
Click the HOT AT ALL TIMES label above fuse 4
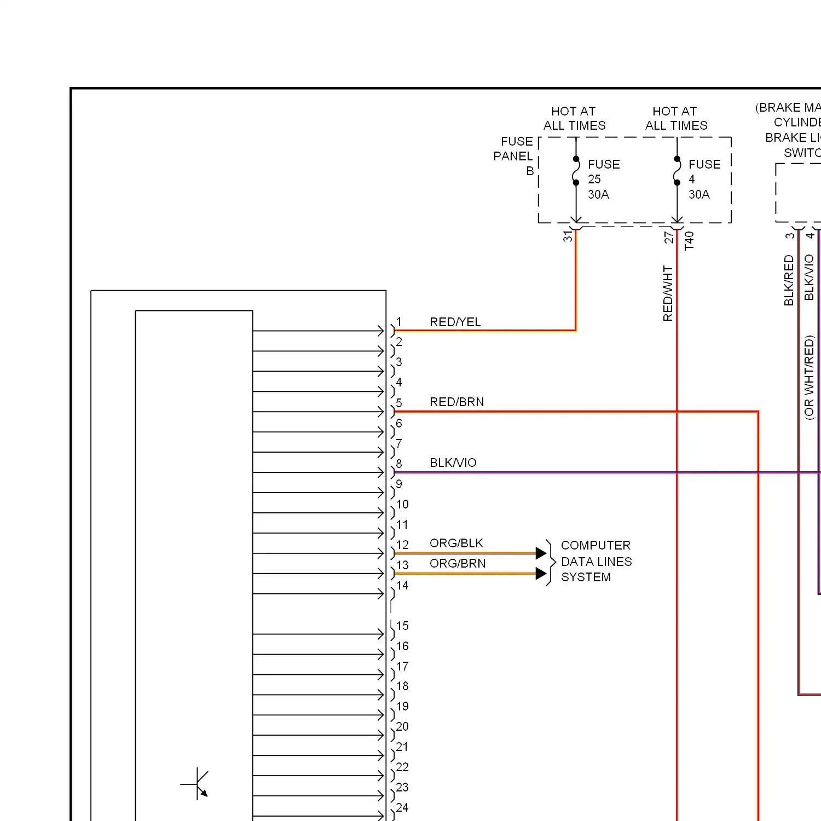click(676, 118)
